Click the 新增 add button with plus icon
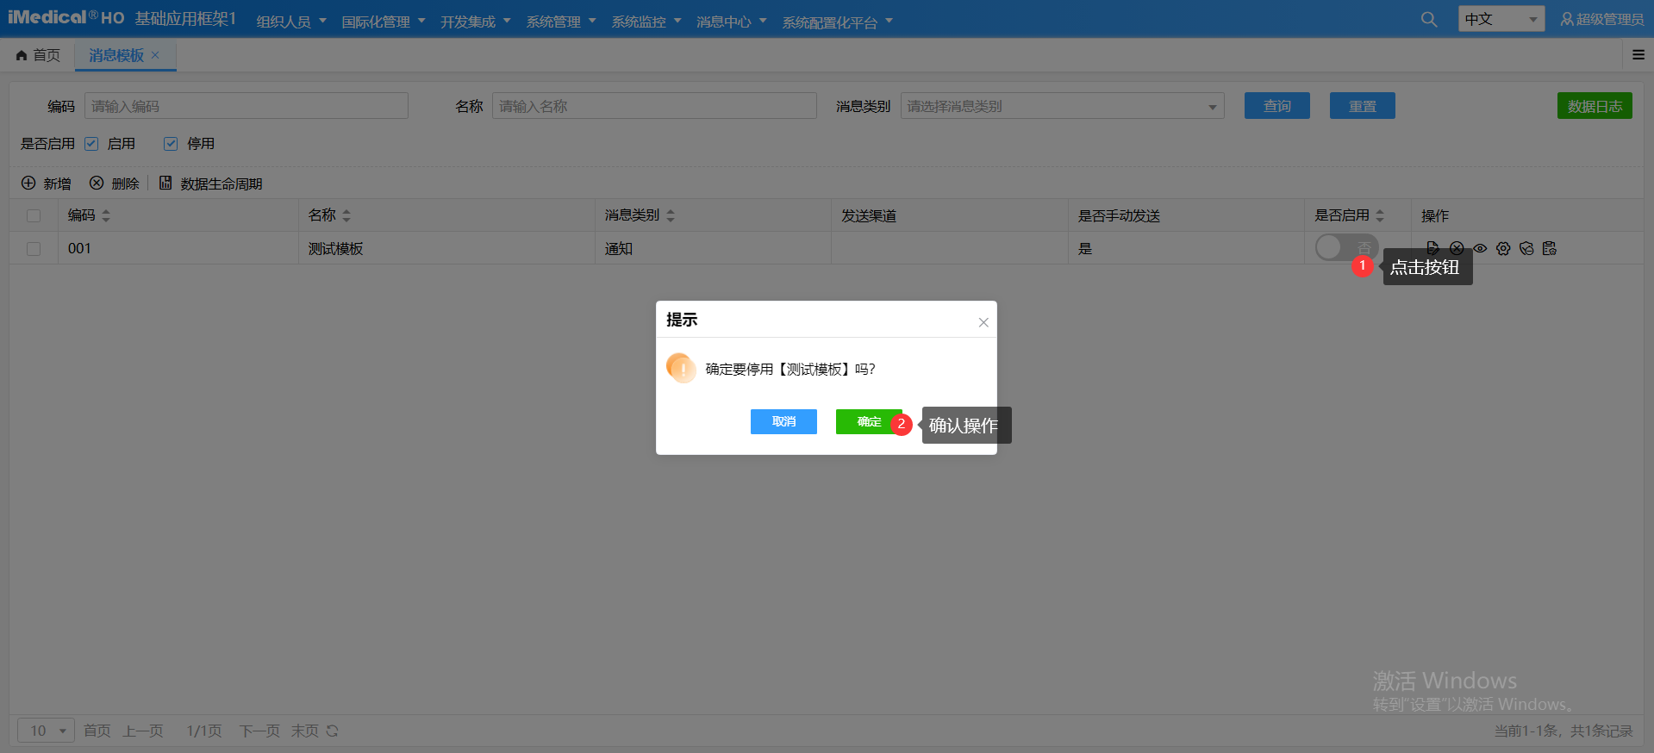This screenshot has width=1654, height=753. [47, 184]
